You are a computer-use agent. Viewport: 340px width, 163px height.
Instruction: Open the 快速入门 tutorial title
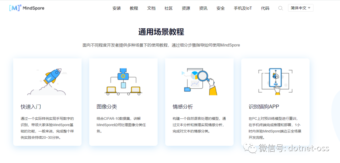pos(31,107)
